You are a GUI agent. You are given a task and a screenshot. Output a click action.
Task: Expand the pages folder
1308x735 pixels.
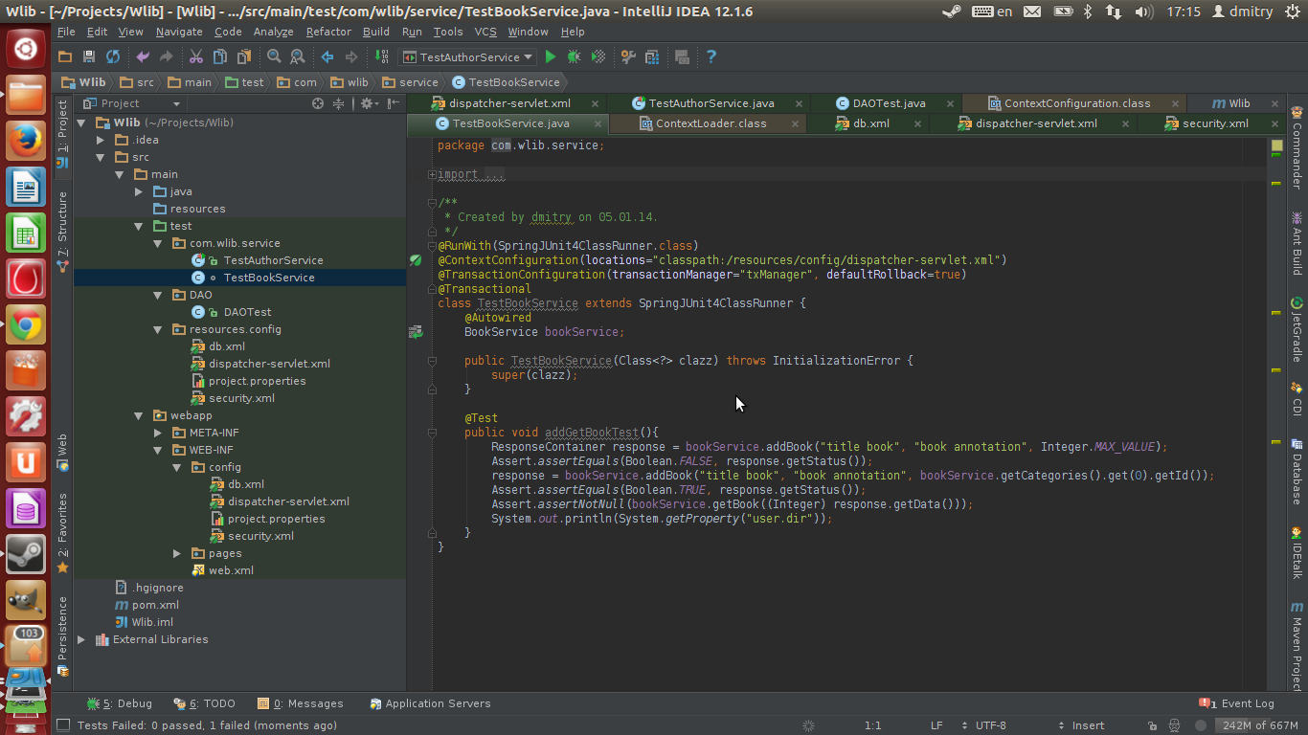177,553
